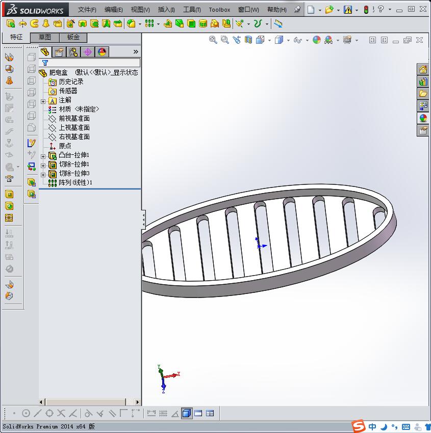This screenshot has width=431, height=433.
Task: Open the 文件(F) menu
Action: click(87, 10)
